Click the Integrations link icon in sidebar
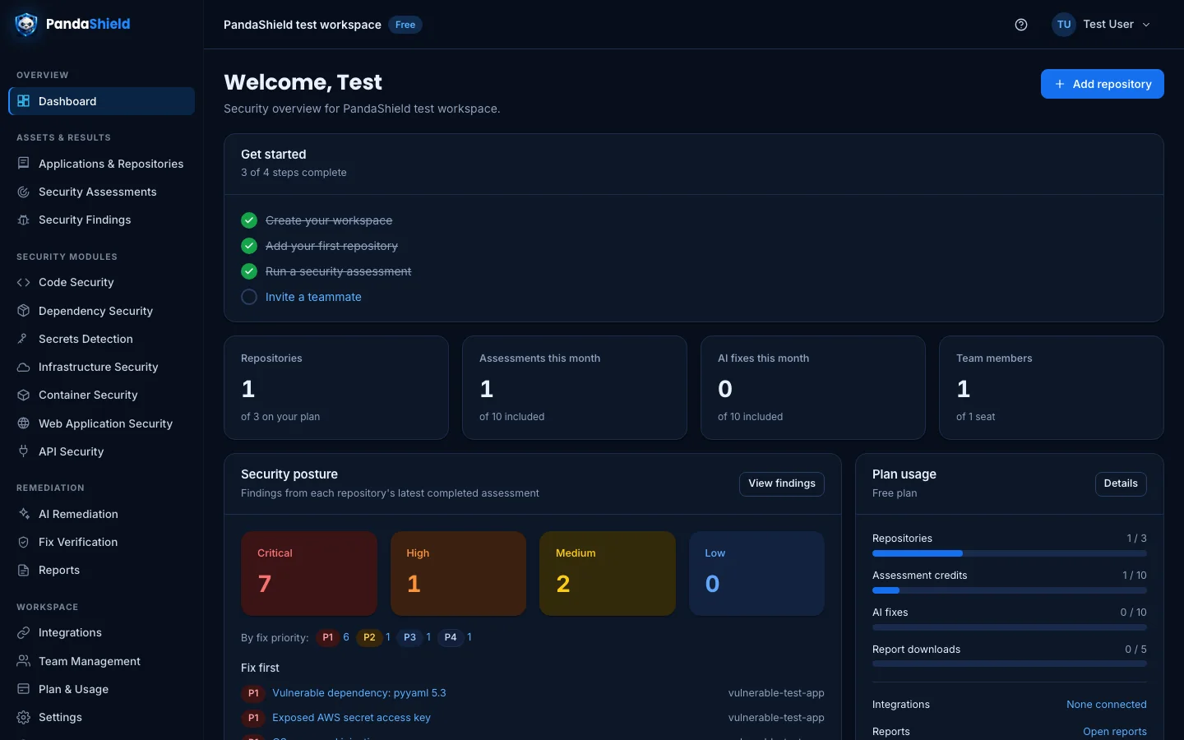Screen dimensions: 1184x740 (x=24, y=632)
